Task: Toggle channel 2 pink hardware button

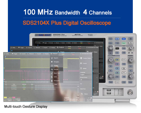Action: click(x=117, y=64)
